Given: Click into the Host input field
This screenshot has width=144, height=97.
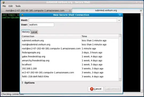Looking at the screenshot, I should pos(73,20).
